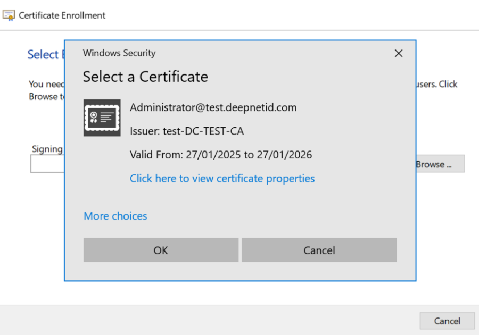Click the Select a Certificate heading
479x335 pixels.
click(x=145, y=77)
